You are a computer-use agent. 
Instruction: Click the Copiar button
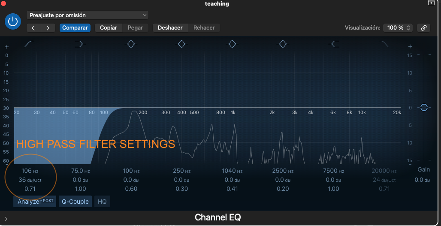(x=109, y=28)
